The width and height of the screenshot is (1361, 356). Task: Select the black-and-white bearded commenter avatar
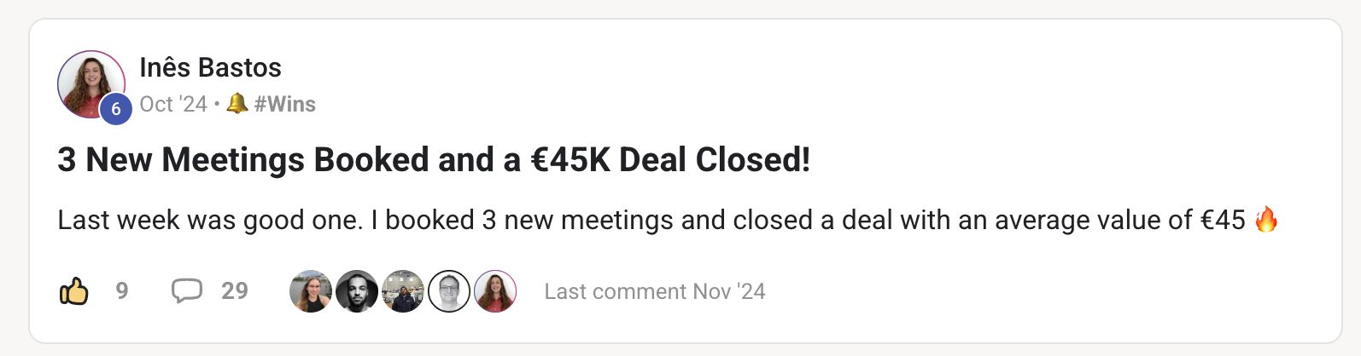[x=357, y=291]
